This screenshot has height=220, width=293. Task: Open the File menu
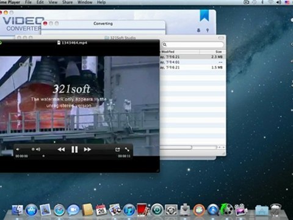pyautogui.click(x=28, y=2)
